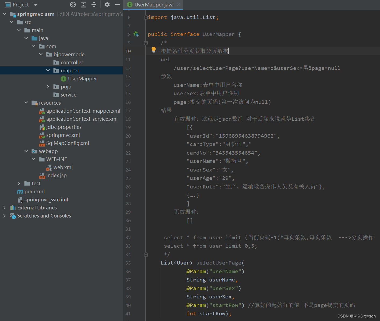
Task: Collapse the webapp folder chevron
Action: point(26,151)
